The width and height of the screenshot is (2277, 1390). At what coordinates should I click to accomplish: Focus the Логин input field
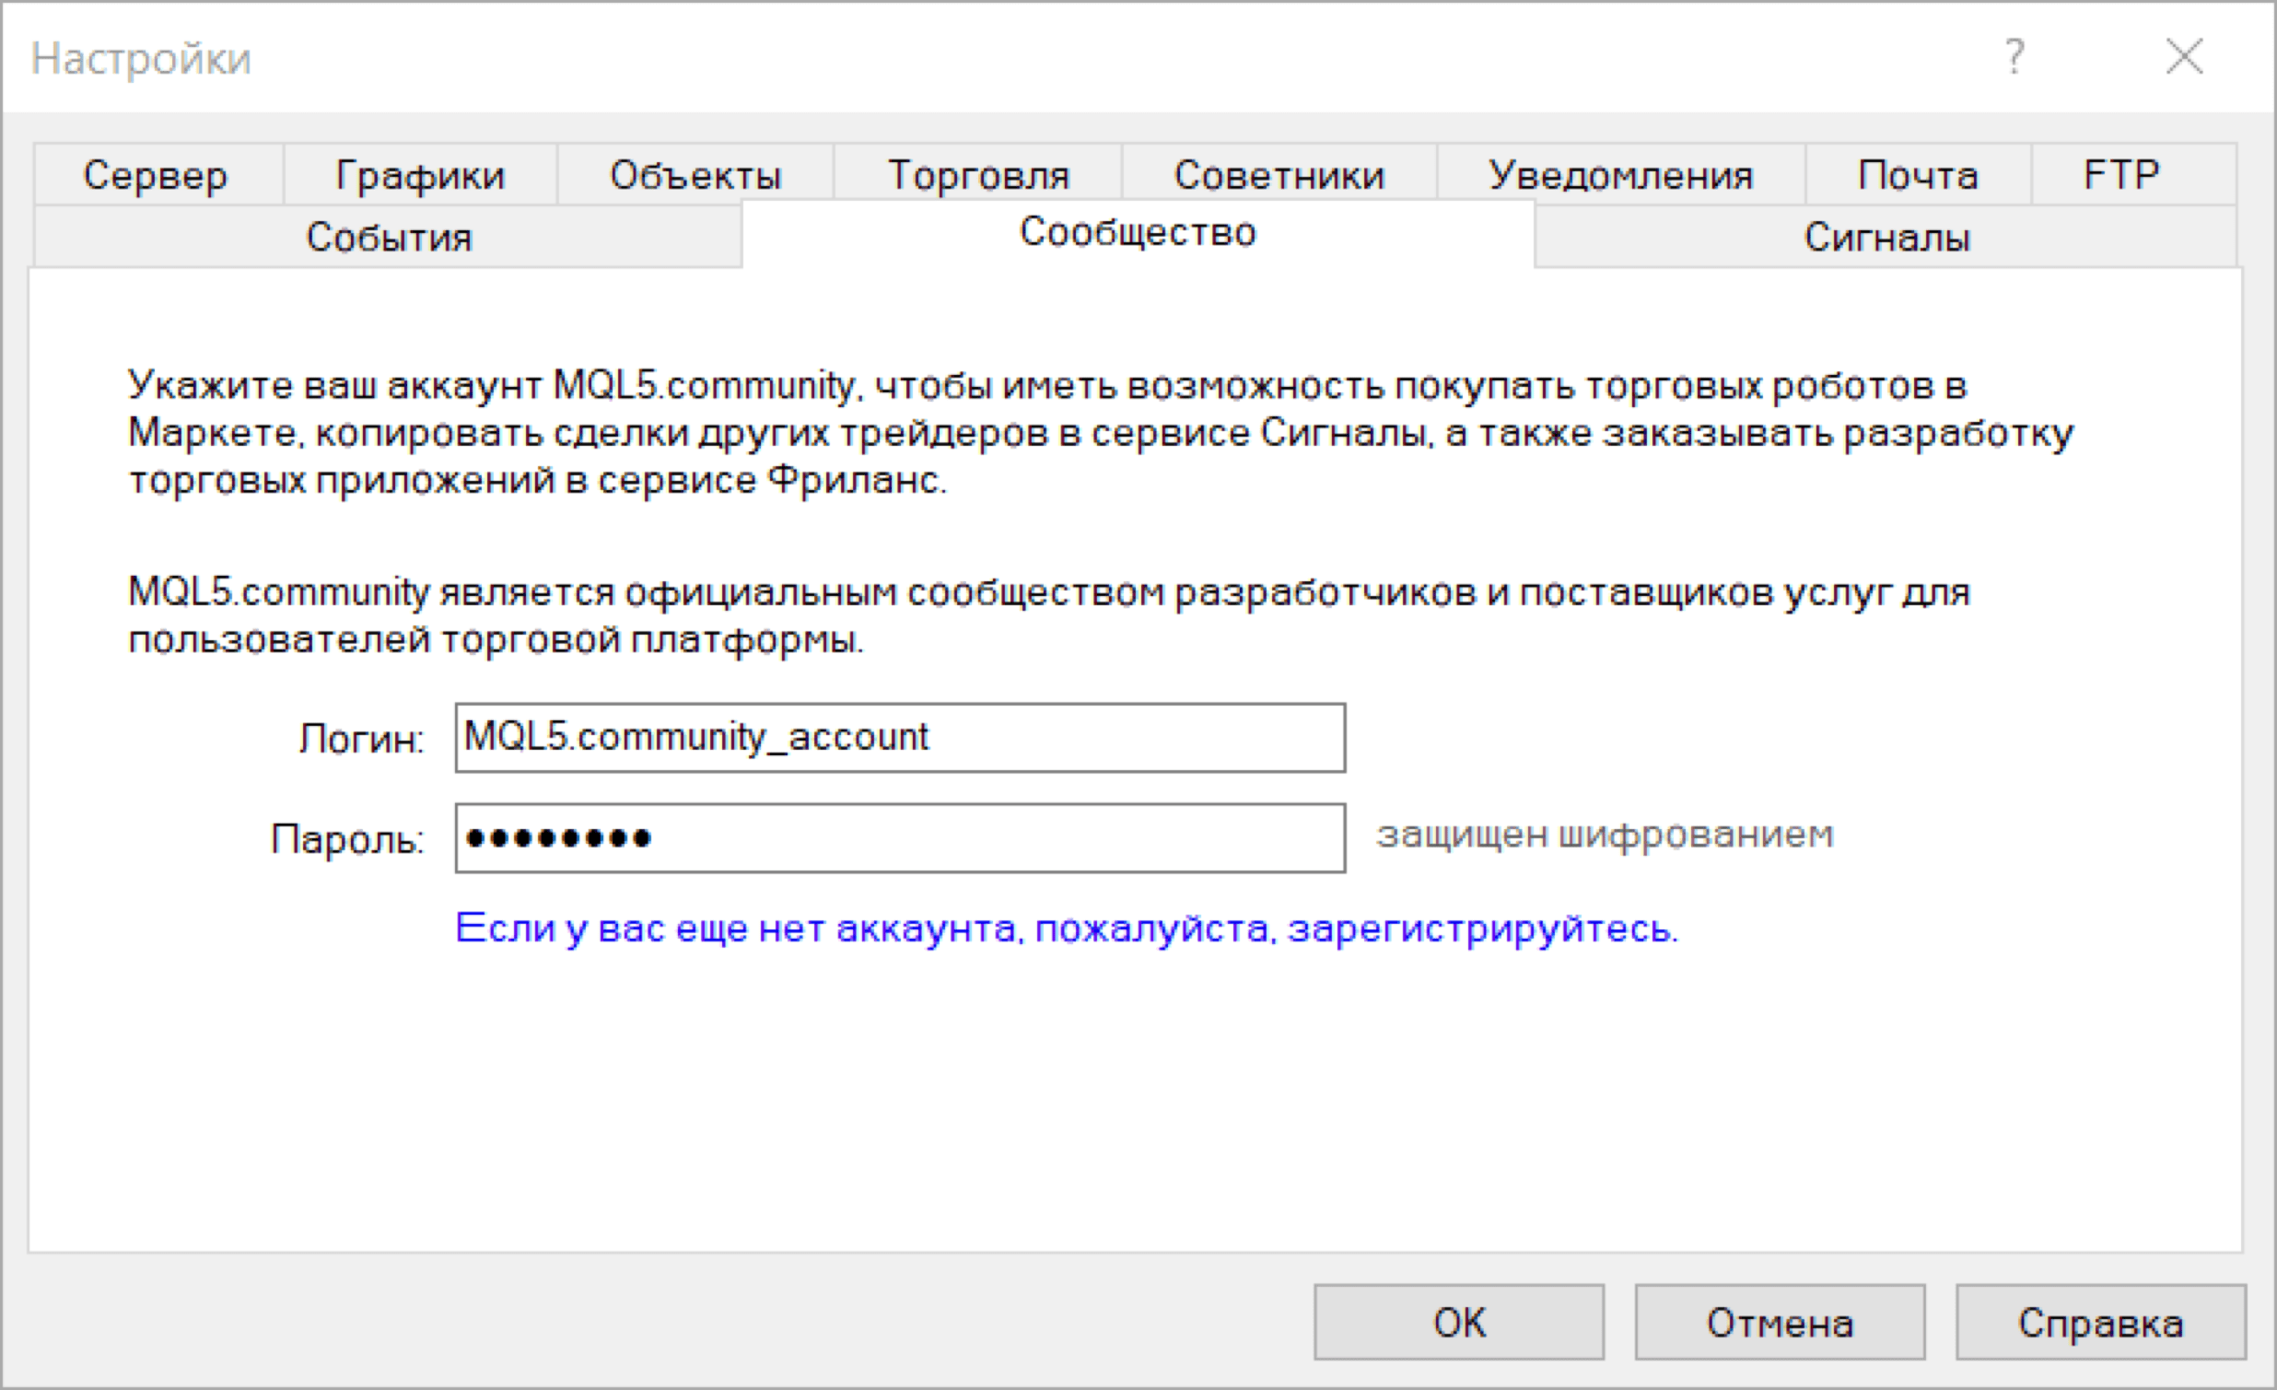pos(899,738)
